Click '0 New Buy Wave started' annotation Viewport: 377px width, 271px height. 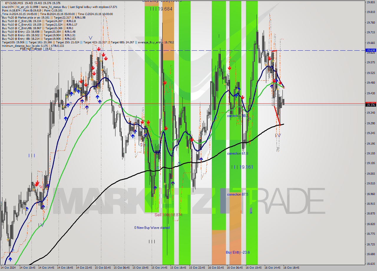coord(152,228)
